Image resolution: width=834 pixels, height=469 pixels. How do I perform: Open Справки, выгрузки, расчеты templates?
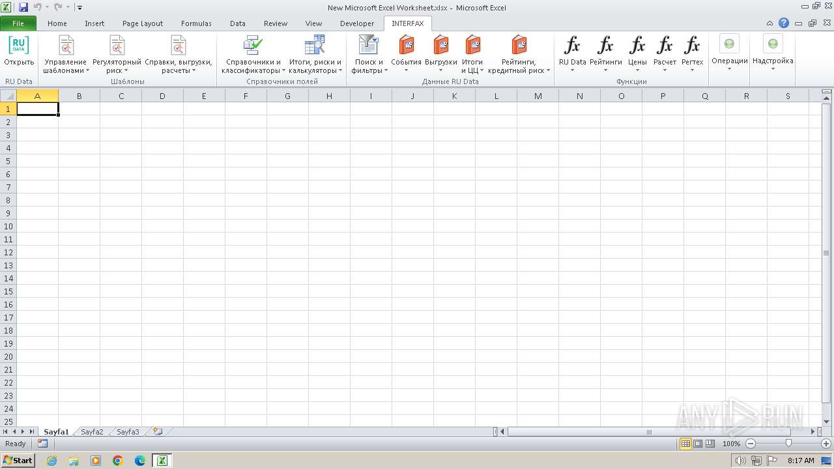[179, 54]
